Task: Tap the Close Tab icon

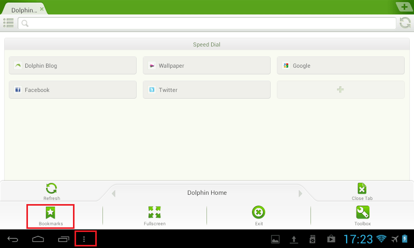Action: click(x=362, y=189)
